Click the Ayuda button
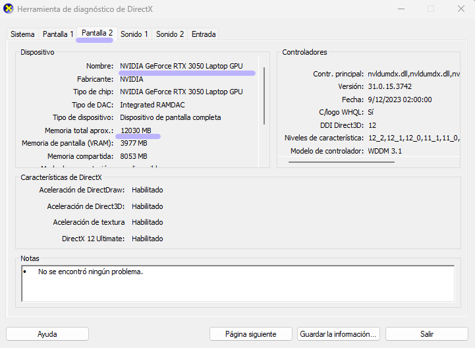The image size is (475, 348). [x=47, y=334]
